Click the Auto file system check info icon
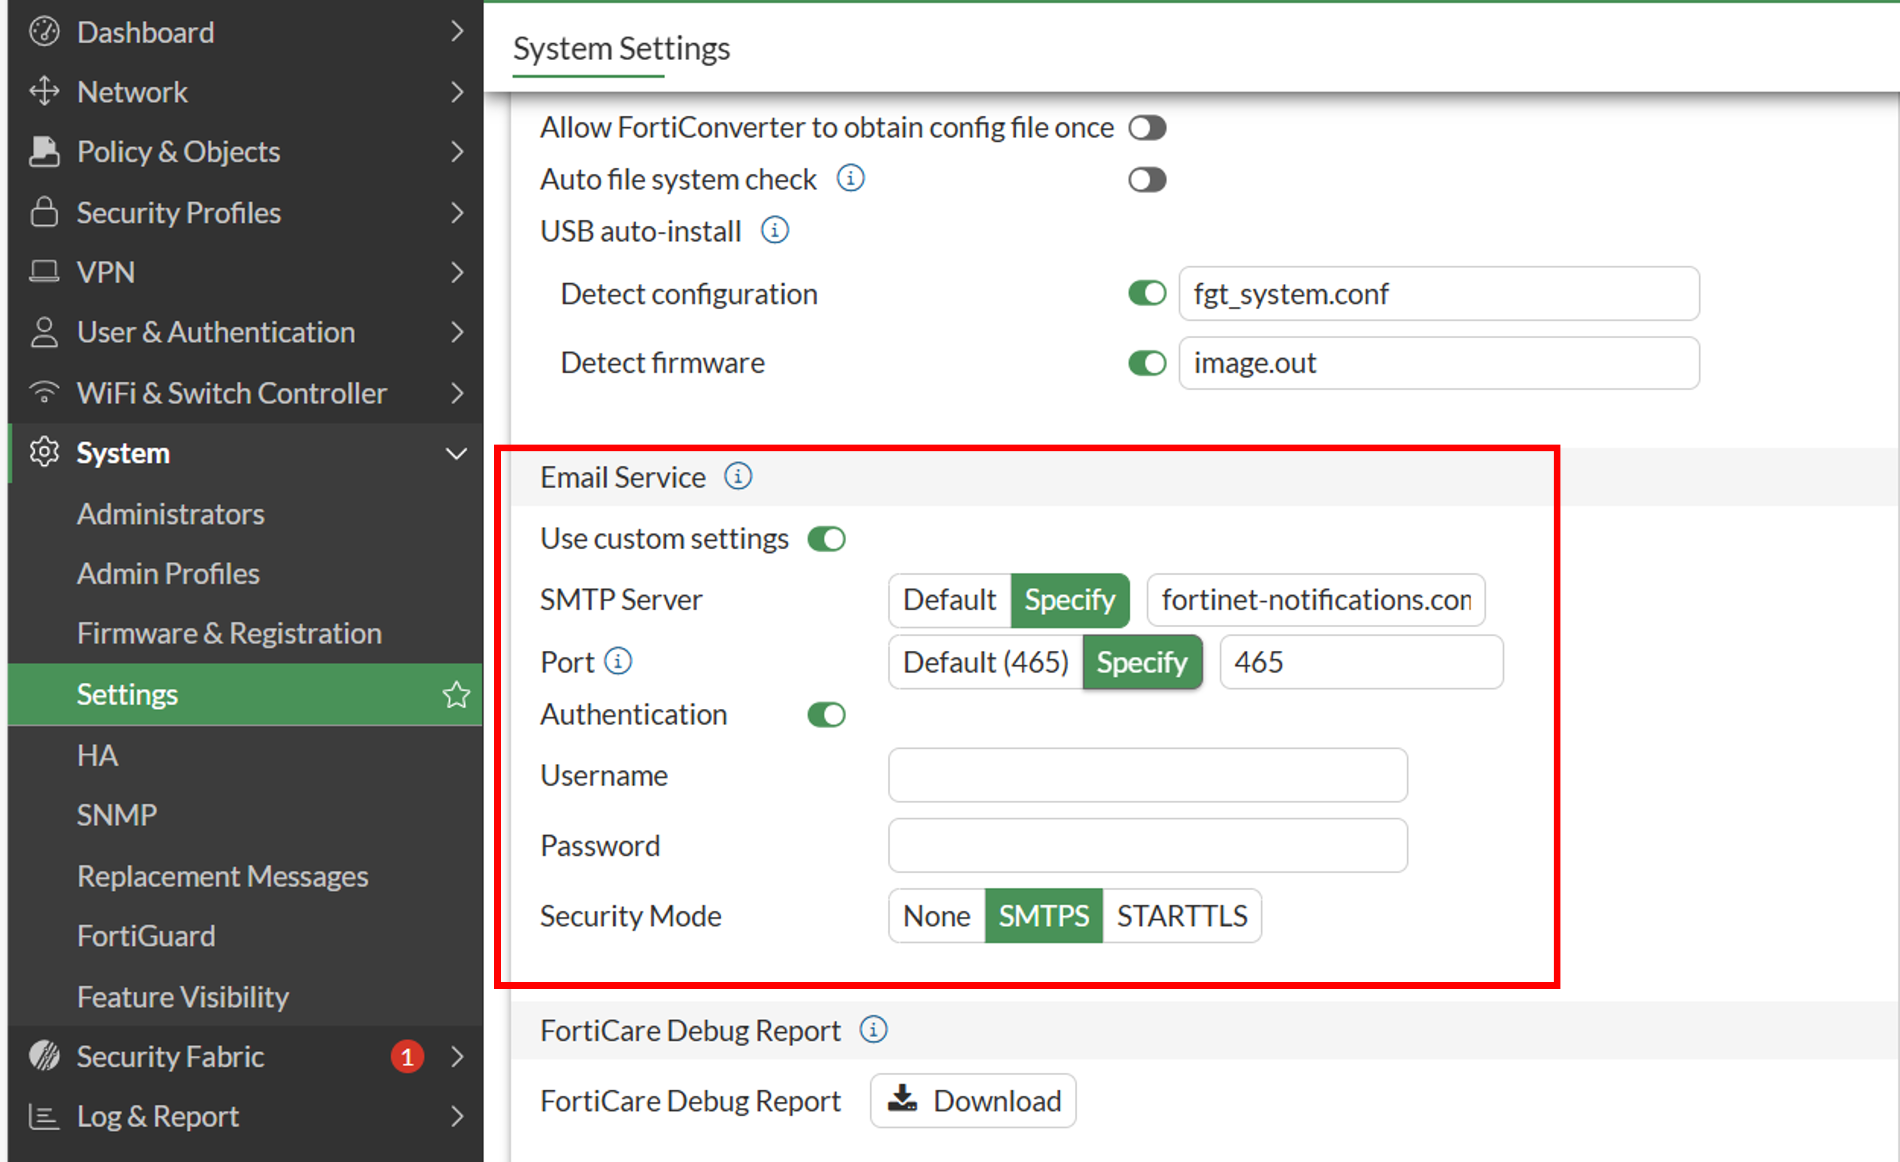 (850, 179)
